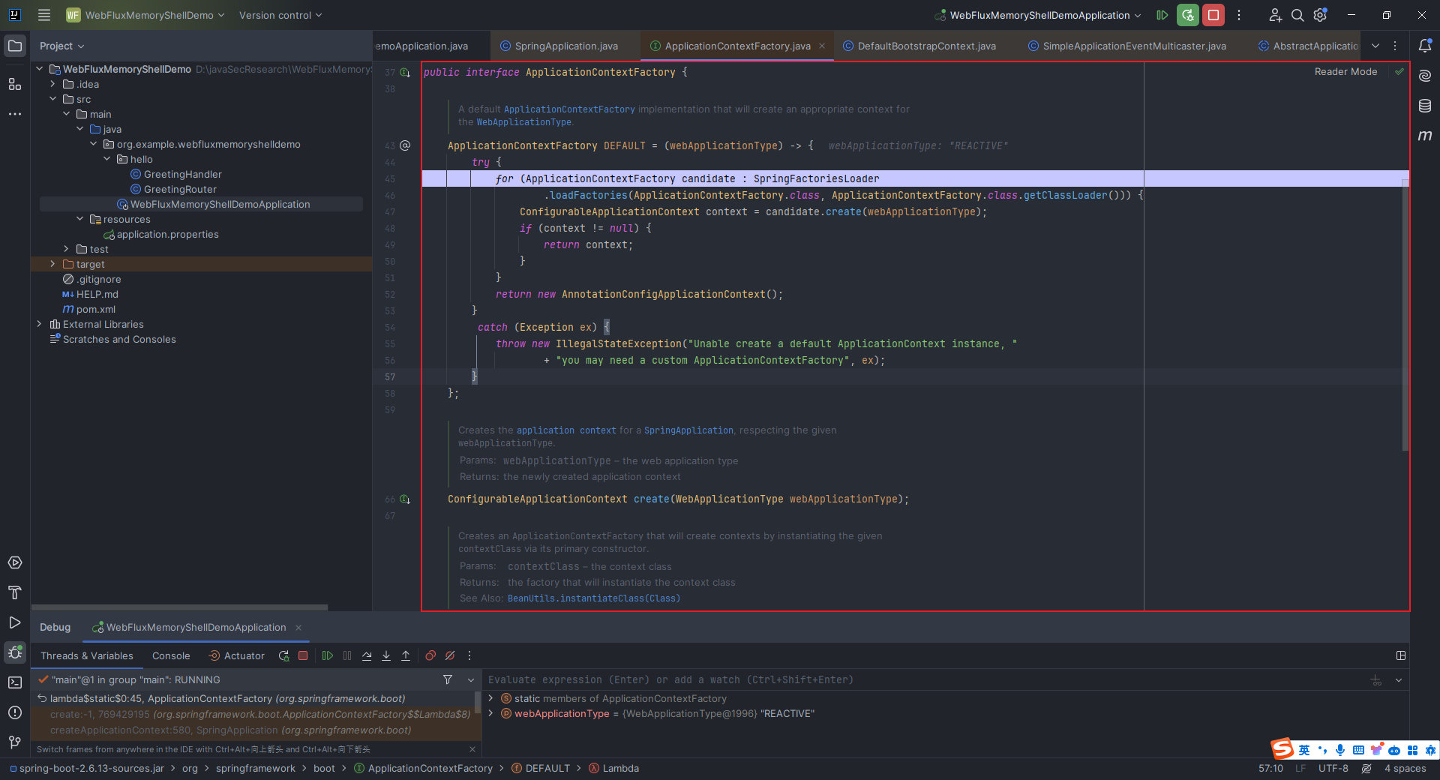This screenshot has width=1440, height=780.
Task: Open Search Everywhere magnifier icon
Action: pos(1297,15)
